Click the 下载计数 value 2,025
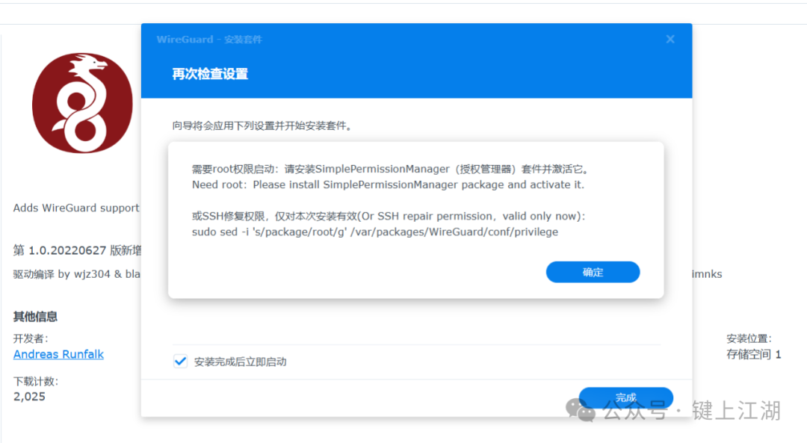This screenshot has width=807, height=443. [x=29, y=397]
